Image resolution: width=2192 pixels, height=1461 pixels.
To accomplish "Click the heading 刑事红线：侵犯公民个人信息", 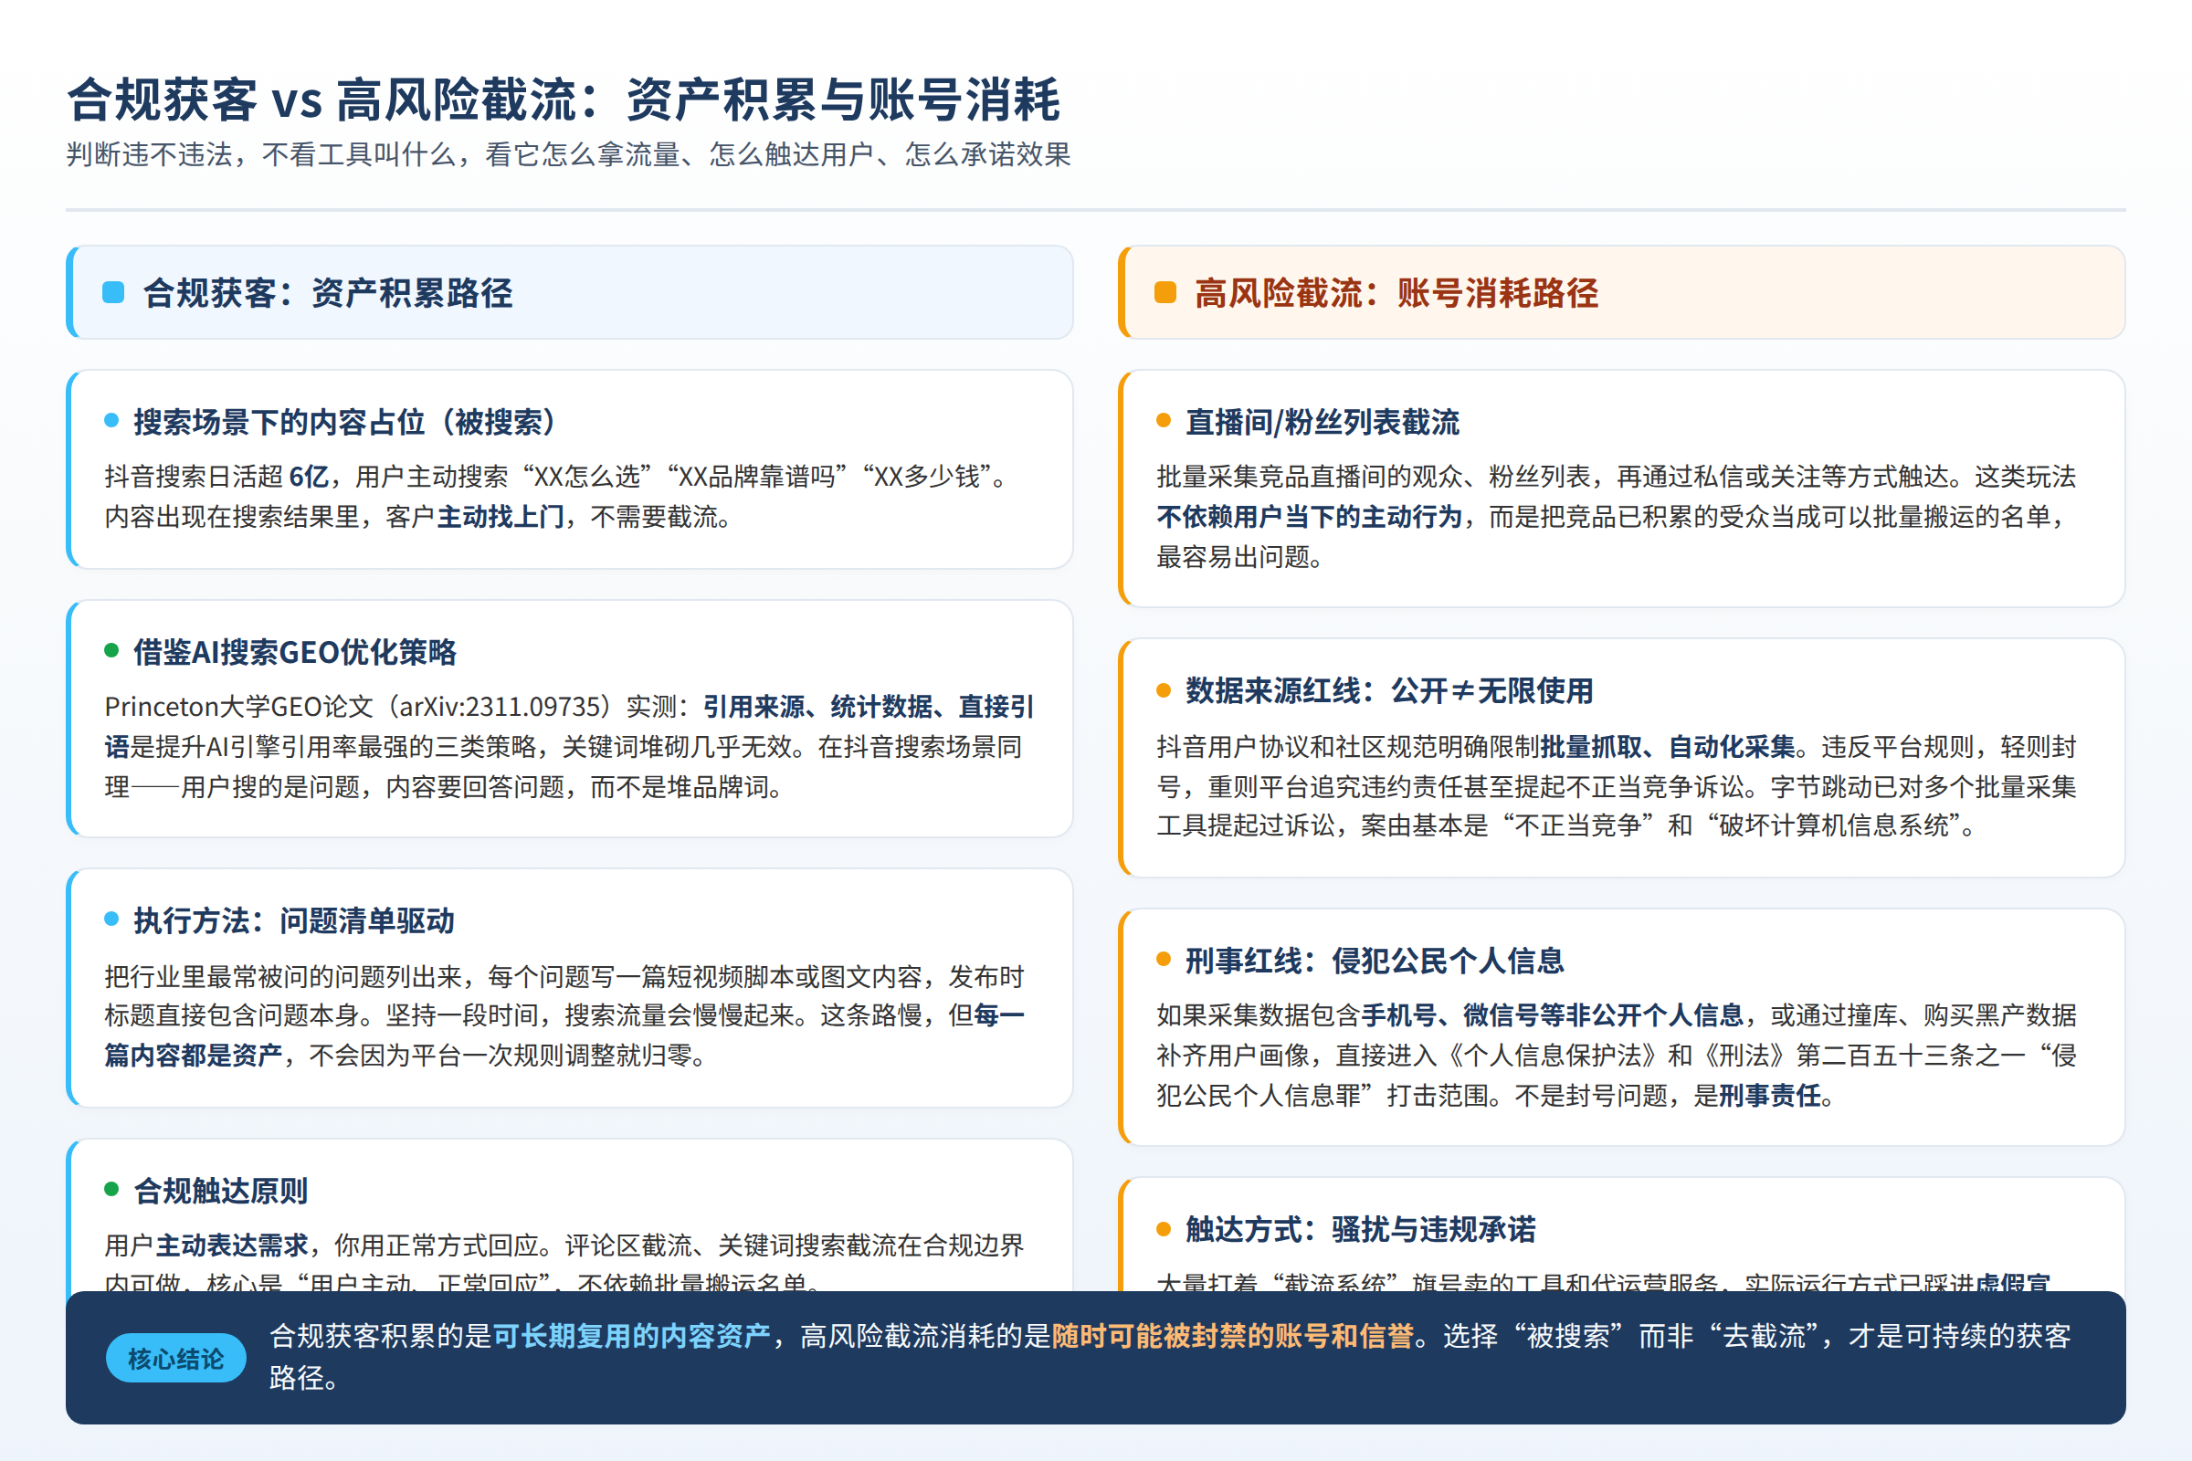I will click(x=1375, y=961).
